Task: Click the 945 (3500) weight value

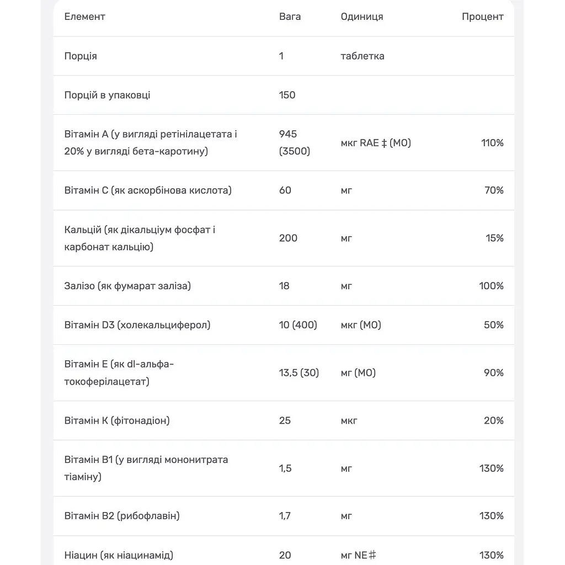Action: tap(295, 143)
